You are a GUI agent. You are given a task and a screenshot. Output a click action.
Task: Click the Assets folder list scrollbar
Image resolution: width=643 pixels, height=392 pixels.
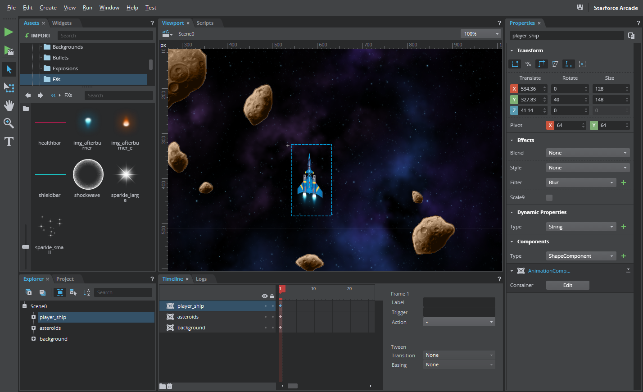point(150,64)
